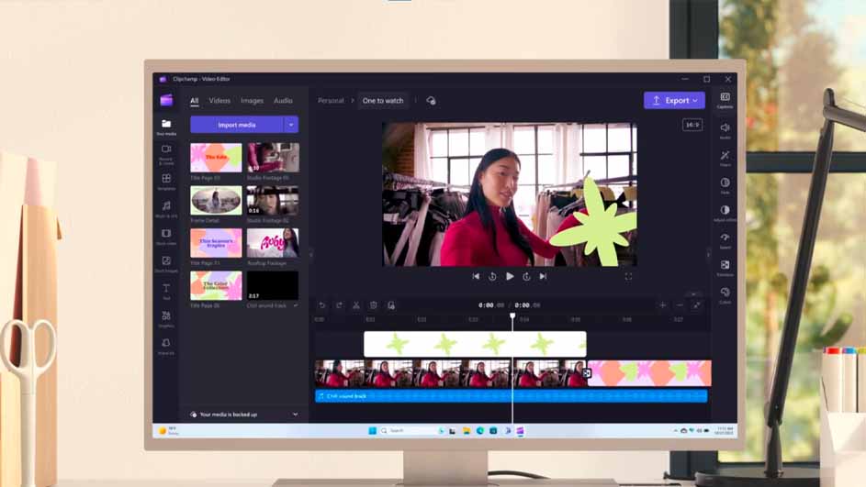Open the Windows Start menu
The width and height of the screenshot is (866, 487).
click(x=372, y=431)
